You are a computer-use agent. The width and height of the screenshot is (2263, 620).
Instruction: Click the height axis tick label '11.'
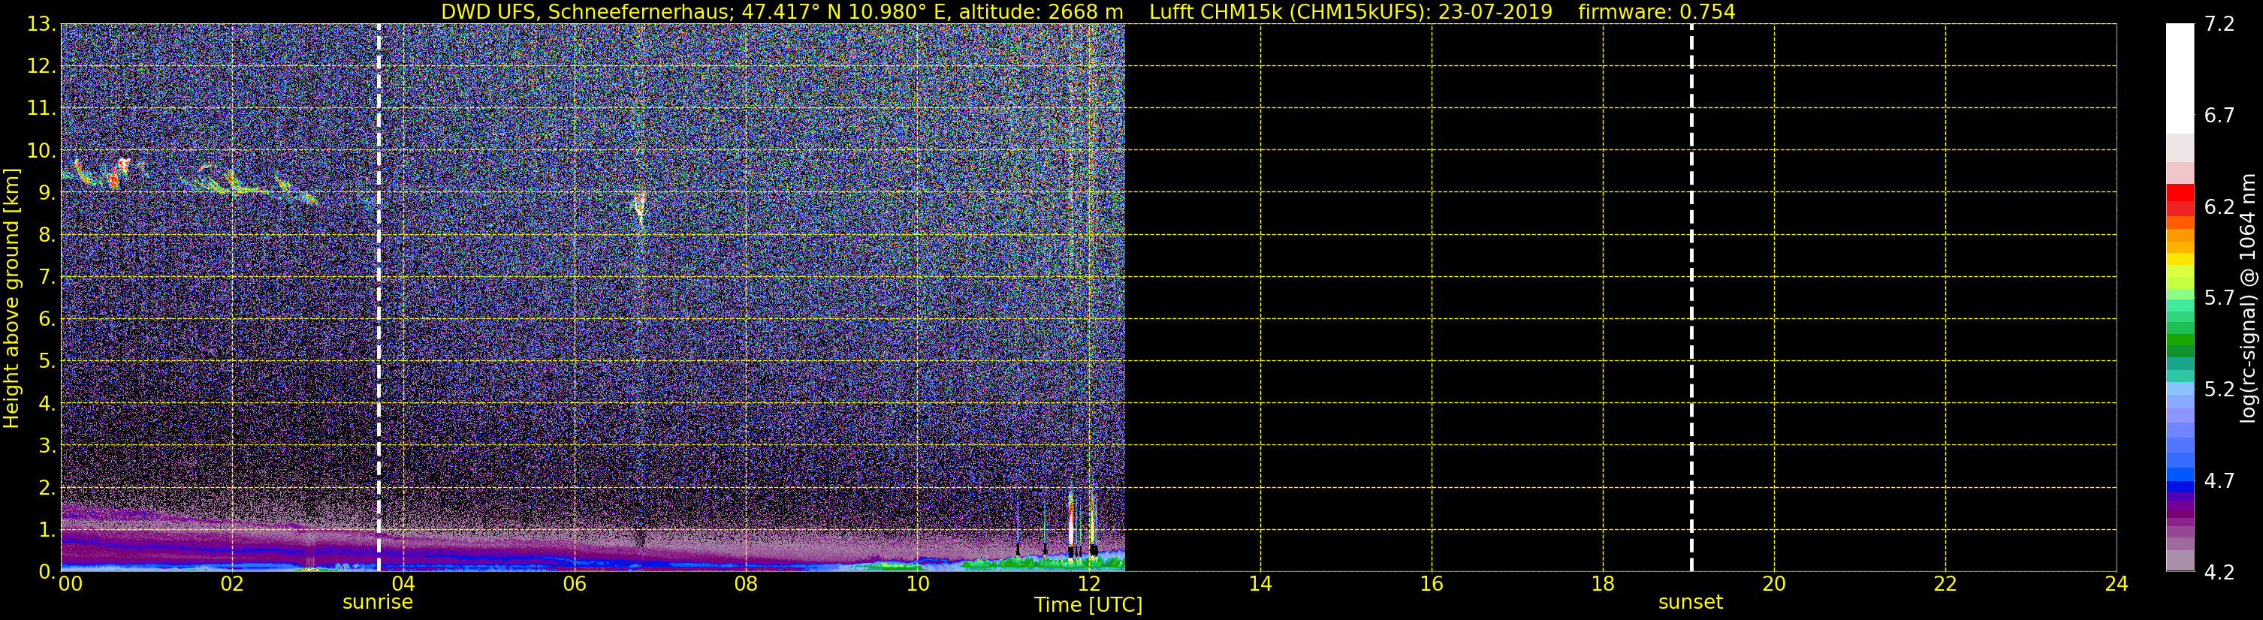click(x=41, y=108)
